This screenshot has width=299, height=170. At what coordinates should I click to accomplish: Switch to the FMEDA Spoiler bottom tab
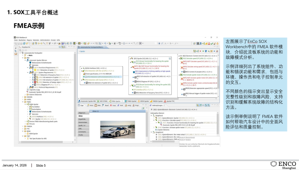tap(157, 101)
